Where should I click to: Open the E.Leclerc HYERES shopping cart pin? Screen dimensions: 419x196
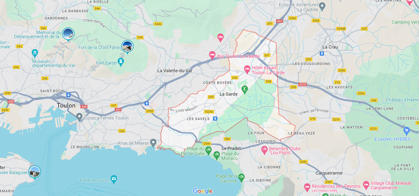tap(406, 130)
